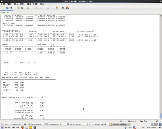Open the Edit (编辑) menu
Viewport: 162px width, 129px height.
(10, 4)
